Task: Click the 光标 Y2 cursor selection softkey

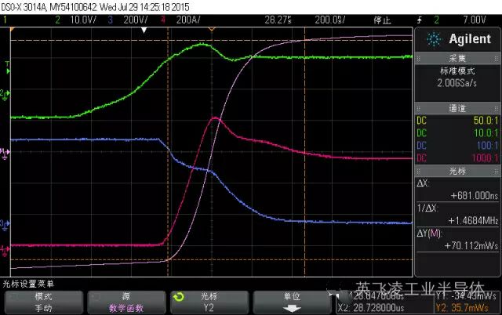Action: [208, 302]
